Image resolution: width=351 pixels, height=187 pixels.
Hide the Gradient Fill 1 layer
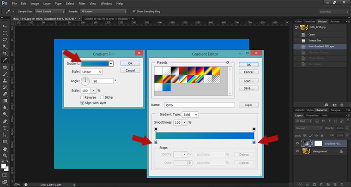[x=297, y=144]
